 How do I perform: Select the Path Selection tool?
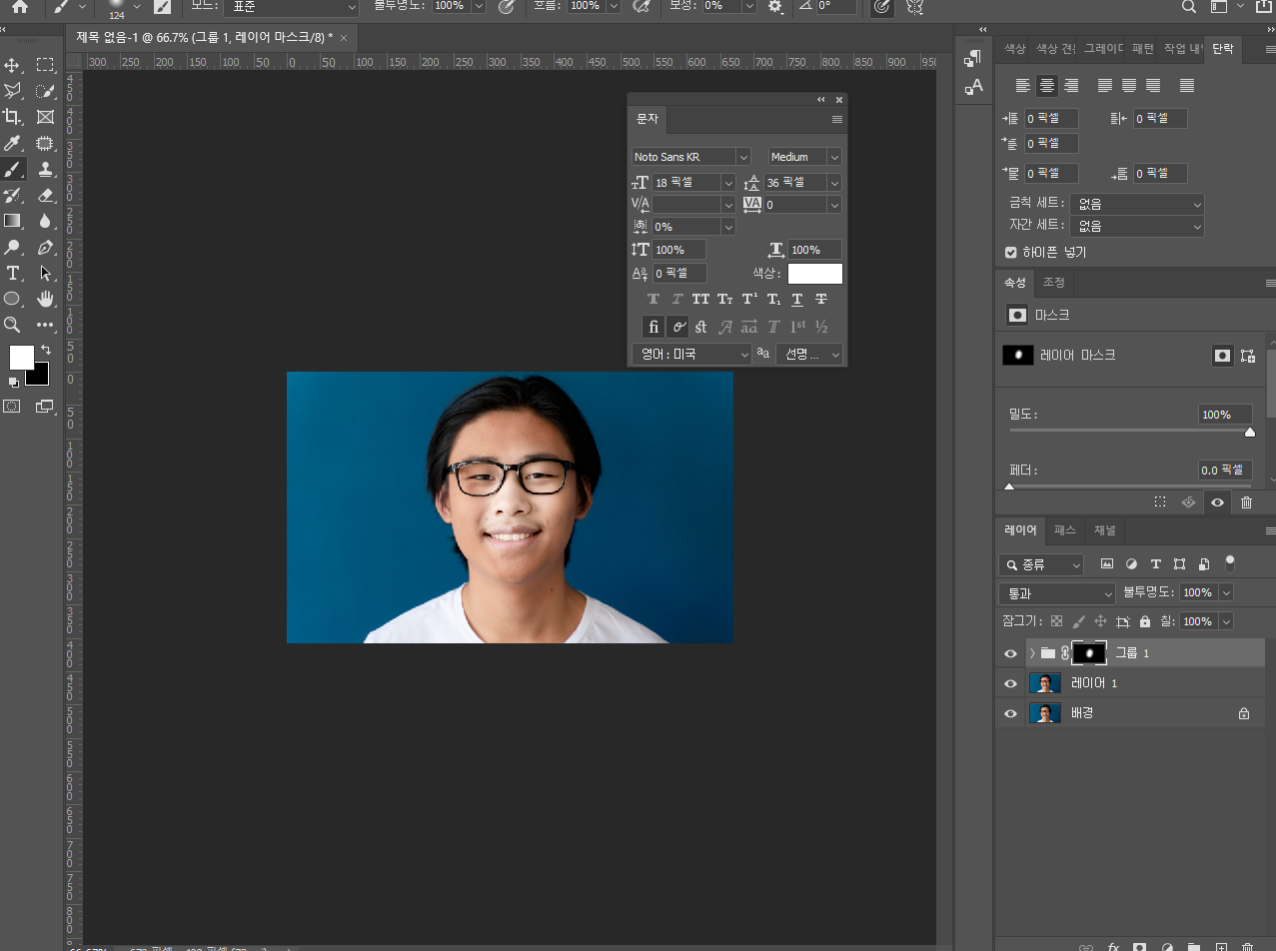(45, 273)
